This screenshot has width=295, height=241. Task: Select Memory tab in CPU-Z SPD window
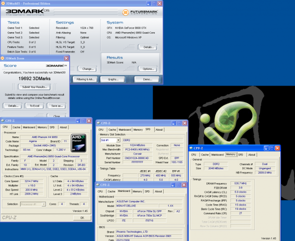point(138,130)
